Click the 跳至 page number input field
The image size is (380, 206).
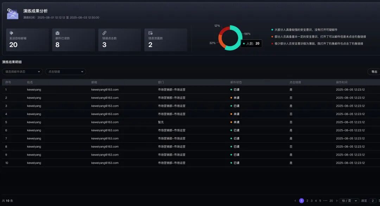(373, 201)
